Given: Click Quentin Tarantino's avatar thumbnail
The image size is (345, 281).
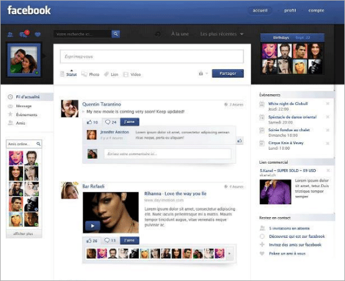Looking at the screenshot, I should tap(69, 108).
